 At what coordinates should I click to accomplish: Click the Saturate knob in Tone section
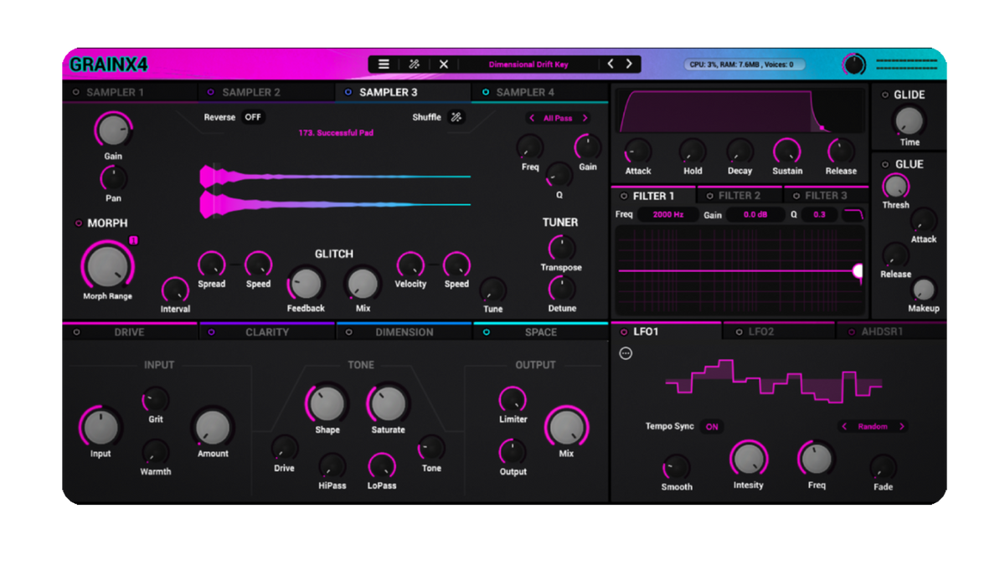[x=388, y=404]
